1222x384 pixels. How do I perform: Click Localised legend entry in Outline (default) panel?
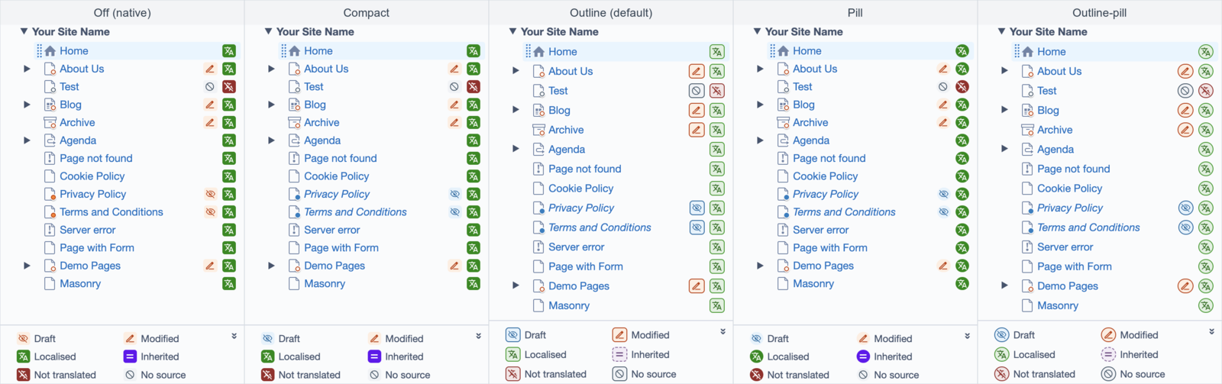click(535, 355)
